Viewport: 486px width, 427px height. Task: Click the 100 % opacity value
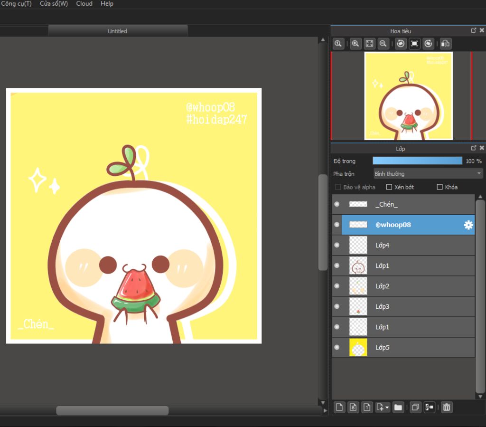tap(474, 161)
